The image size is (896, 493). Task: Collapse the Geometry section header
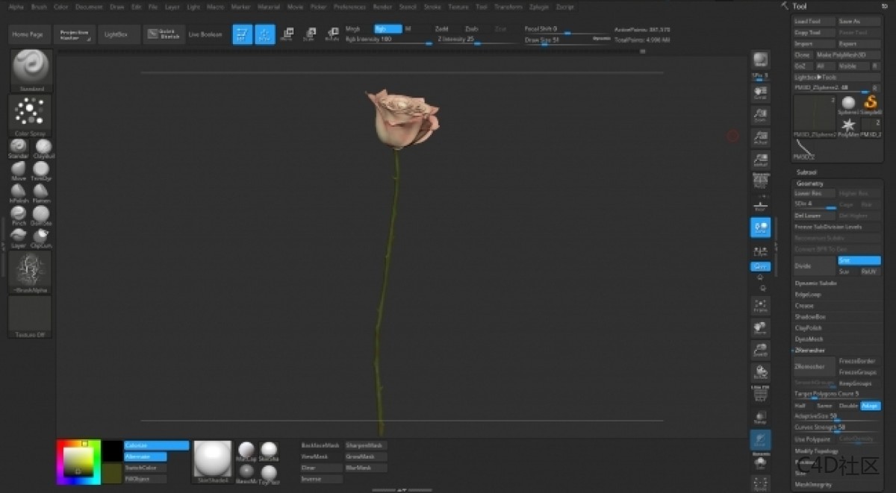pos(810,183)
